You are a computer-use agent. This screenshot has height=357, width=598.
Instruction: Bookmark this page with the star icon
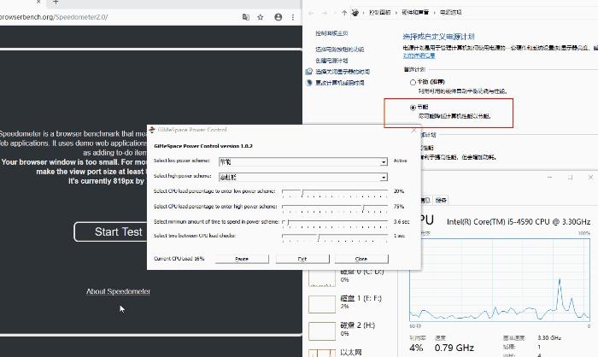(x=261, y=17)
